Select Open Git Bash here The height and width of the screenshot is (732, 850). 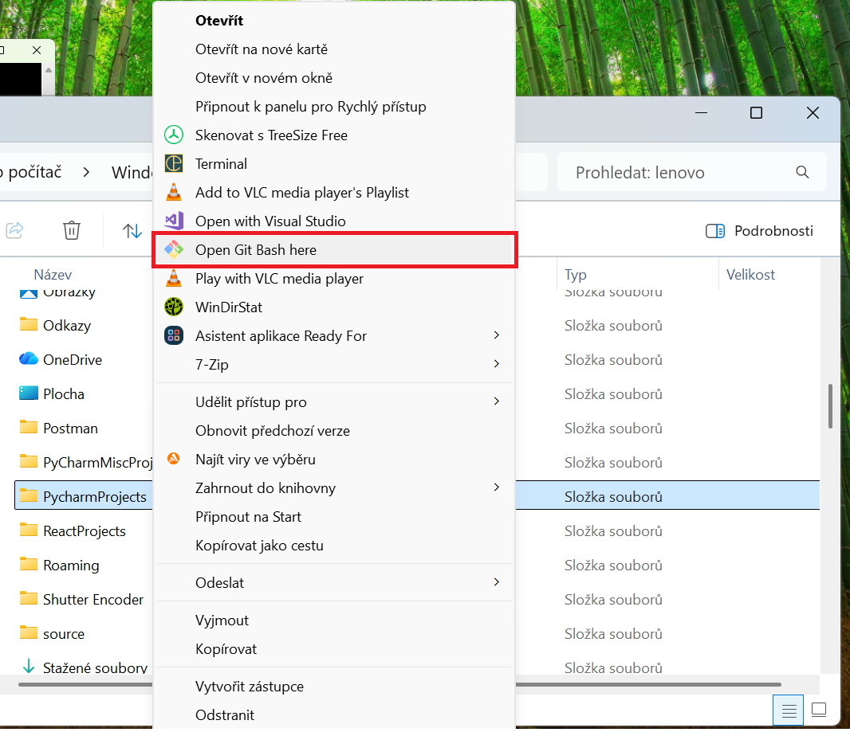pos(255,250)
